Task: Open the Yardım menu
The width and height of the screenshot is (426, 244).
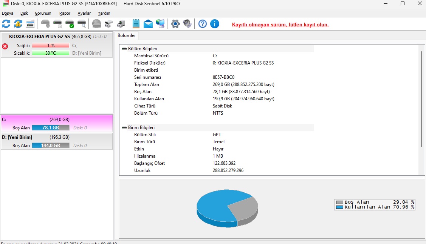Action: [x=104, y=13]
